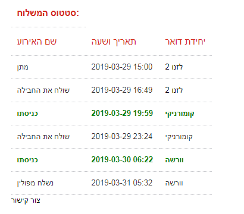This screenshot has width=244, height=214.
Task: Click the green date 2019-03-29 19:59
Action: click(122, 114)
